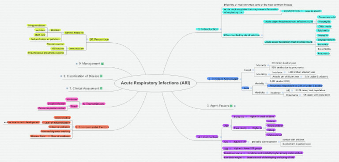The width and height of the screenshot is (339, 162).
Task: Select the Droplet infection node
Action: click(x=56, y=104)
